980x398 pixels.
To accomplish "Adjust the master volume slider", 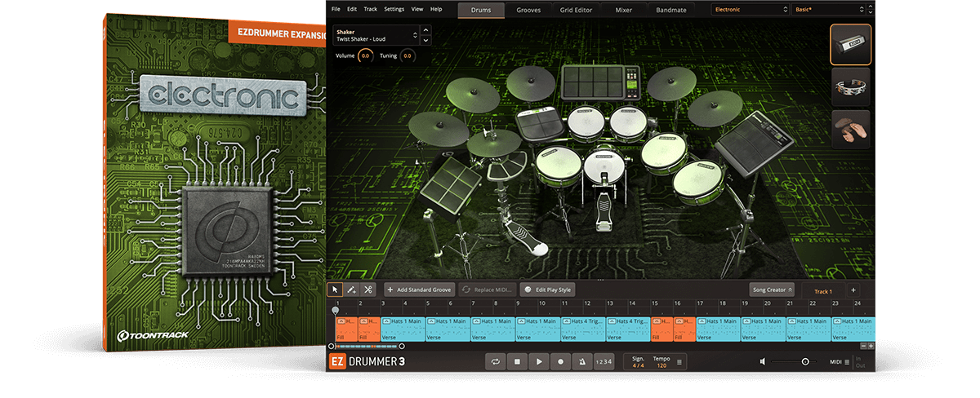I will pyautogui.click(x=804, y=361).
